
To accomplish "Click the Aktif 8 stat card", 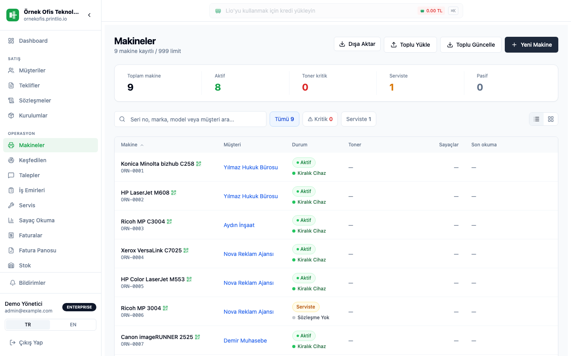I will click(x=246, y=83).
